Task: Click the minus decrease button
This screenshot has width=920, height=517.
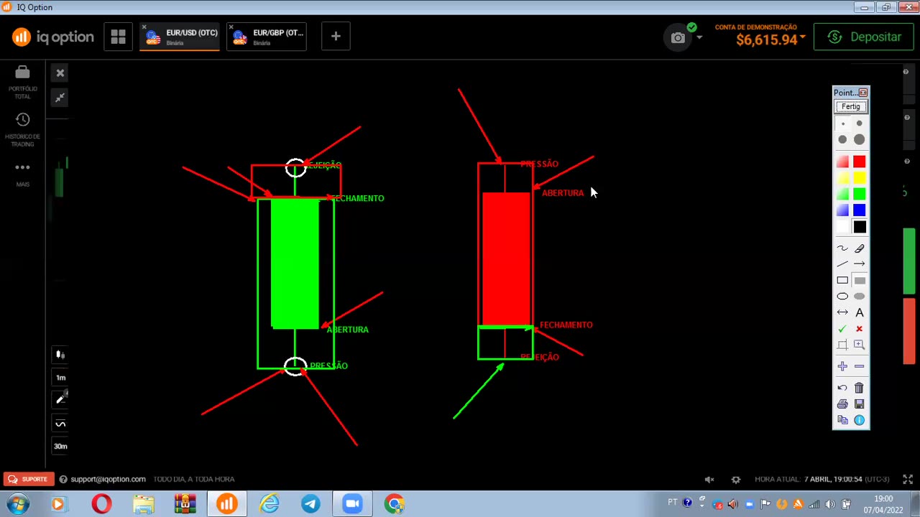Action: (x=860, y=366)
